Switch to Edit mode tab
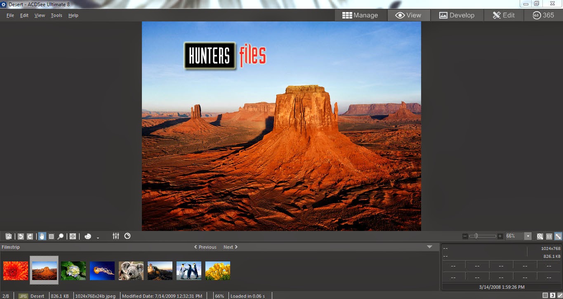563x299 pixels. click(x=503, y=15)
